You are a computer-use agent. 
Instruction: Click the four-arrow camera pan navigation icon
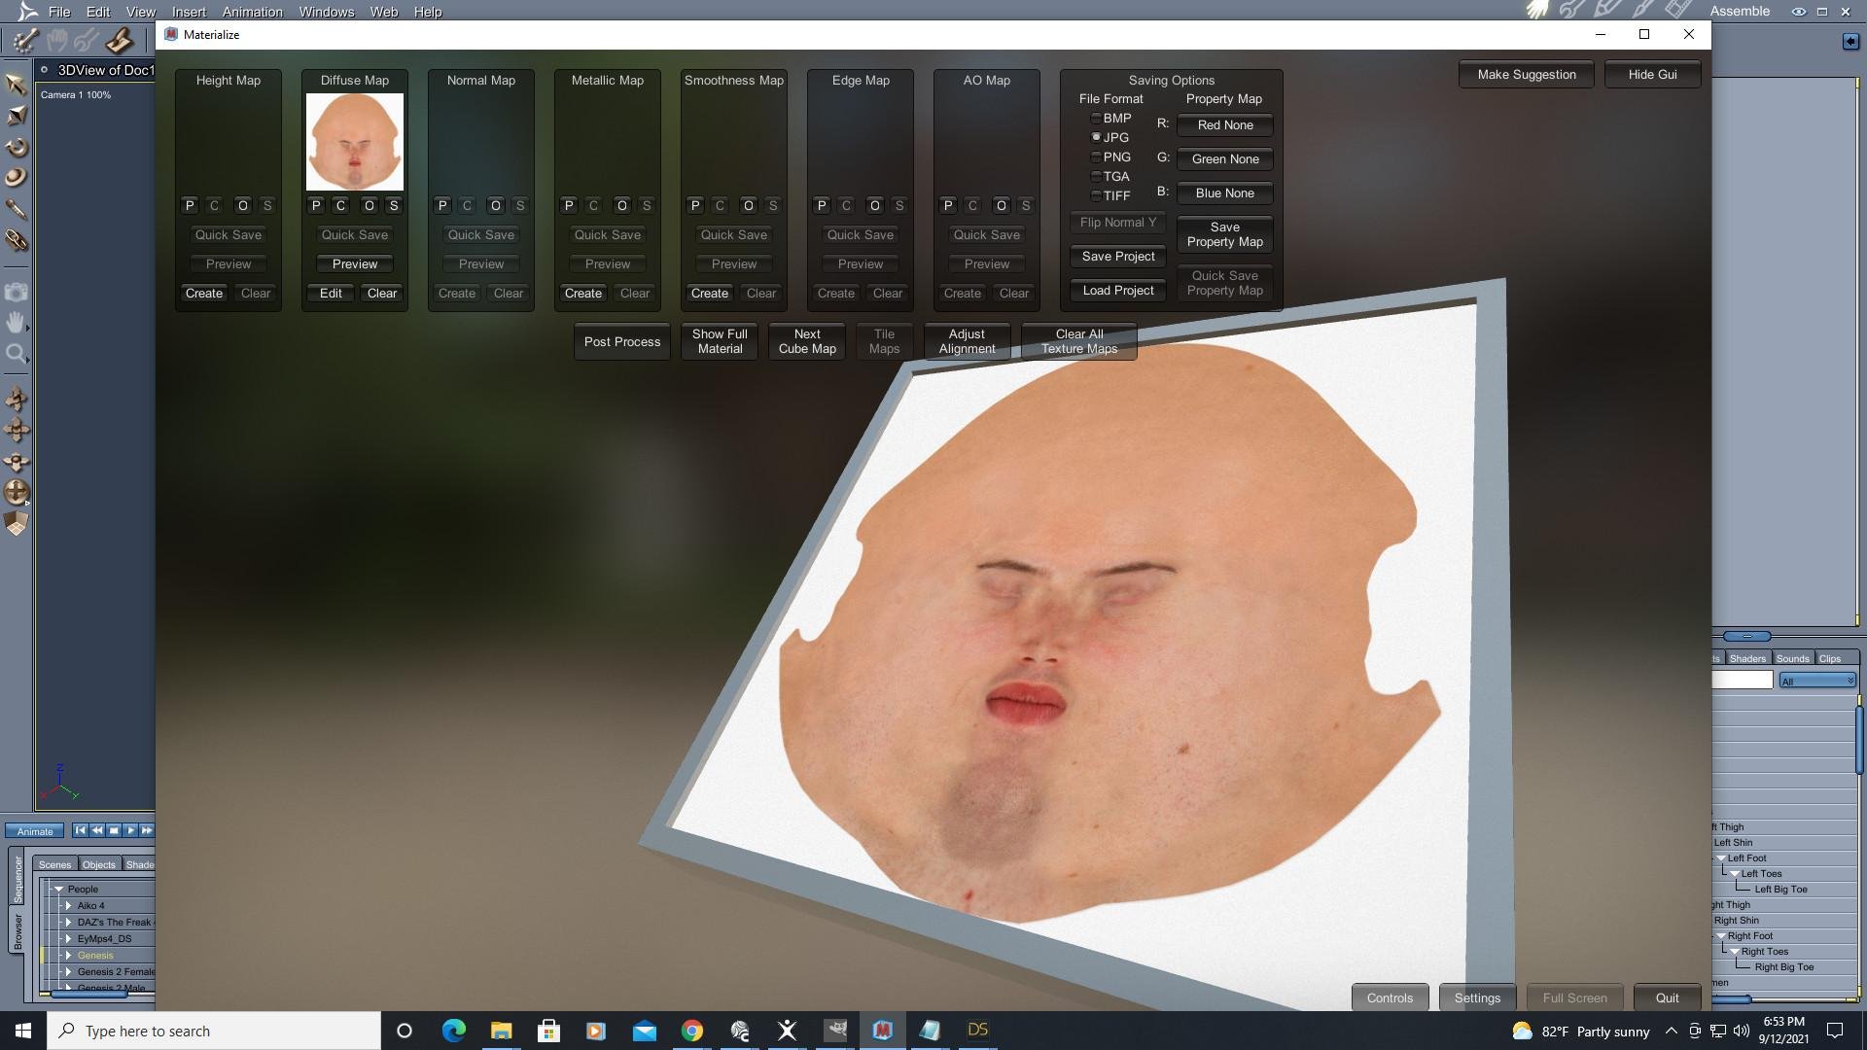(x=17, y=430)
